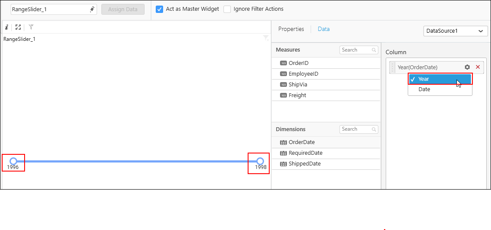The image size is (491, 230).
Task: Click the RangeSlider_1 name input field
Action: coord(48,9)
